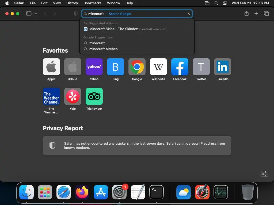Click the date and time in menu bar
274x205 pixels.
pyautogui.click(x=250, y=3)
